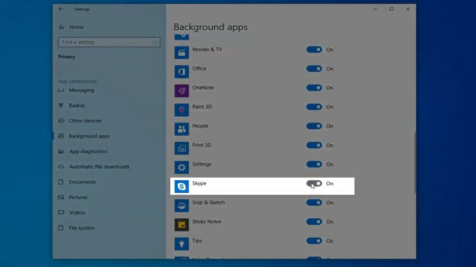Switch off the Tips background toggle

coord(314,240)
